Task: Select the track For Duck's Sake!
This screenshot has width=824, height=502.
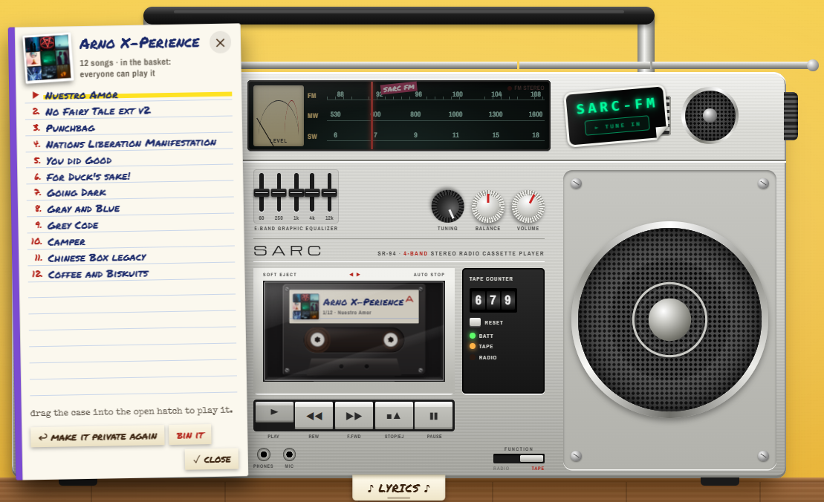Action: [x=132, y=177]
